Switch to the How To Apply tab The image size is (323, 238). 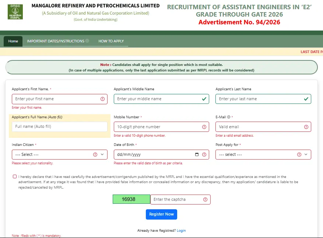click(x=111, y=41)
